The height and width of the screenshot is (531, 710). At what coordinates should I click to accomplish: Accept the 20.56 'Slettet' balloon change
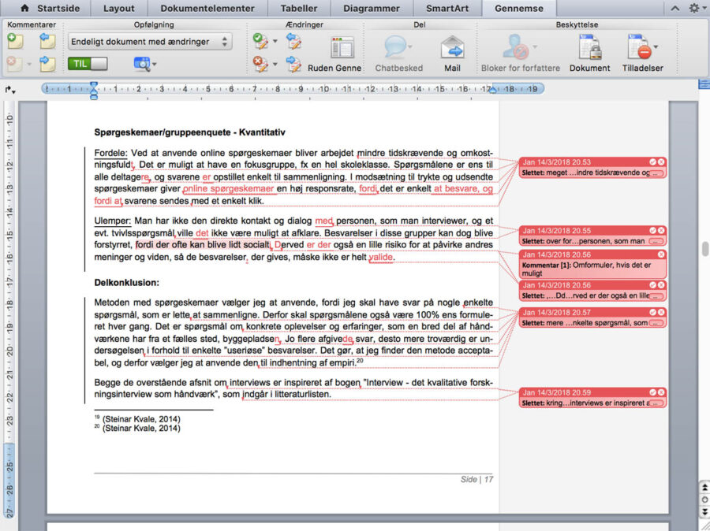point(652,285)
